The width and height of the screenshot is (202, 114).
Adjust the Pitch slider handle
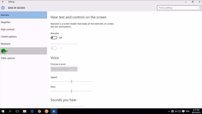tap(71, 91)
